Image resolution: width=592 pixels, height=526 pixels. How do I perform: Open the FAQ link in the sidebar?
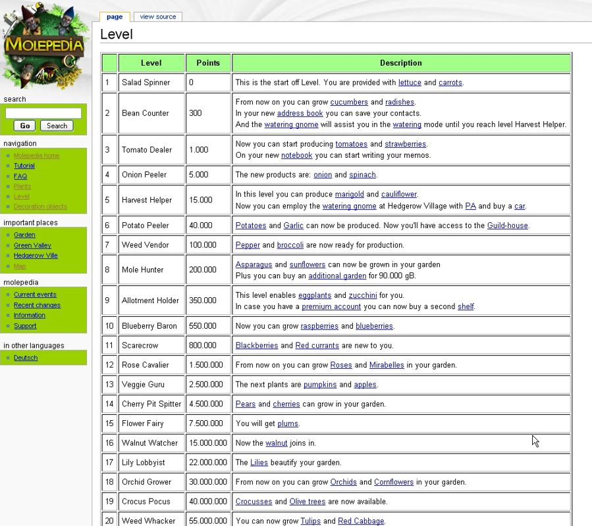[x=20, y=176]
